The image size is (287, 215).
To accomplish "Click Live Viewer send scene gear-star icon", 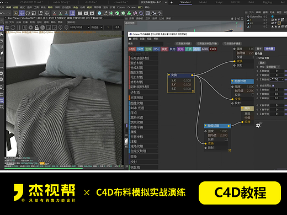I will 7,28.
